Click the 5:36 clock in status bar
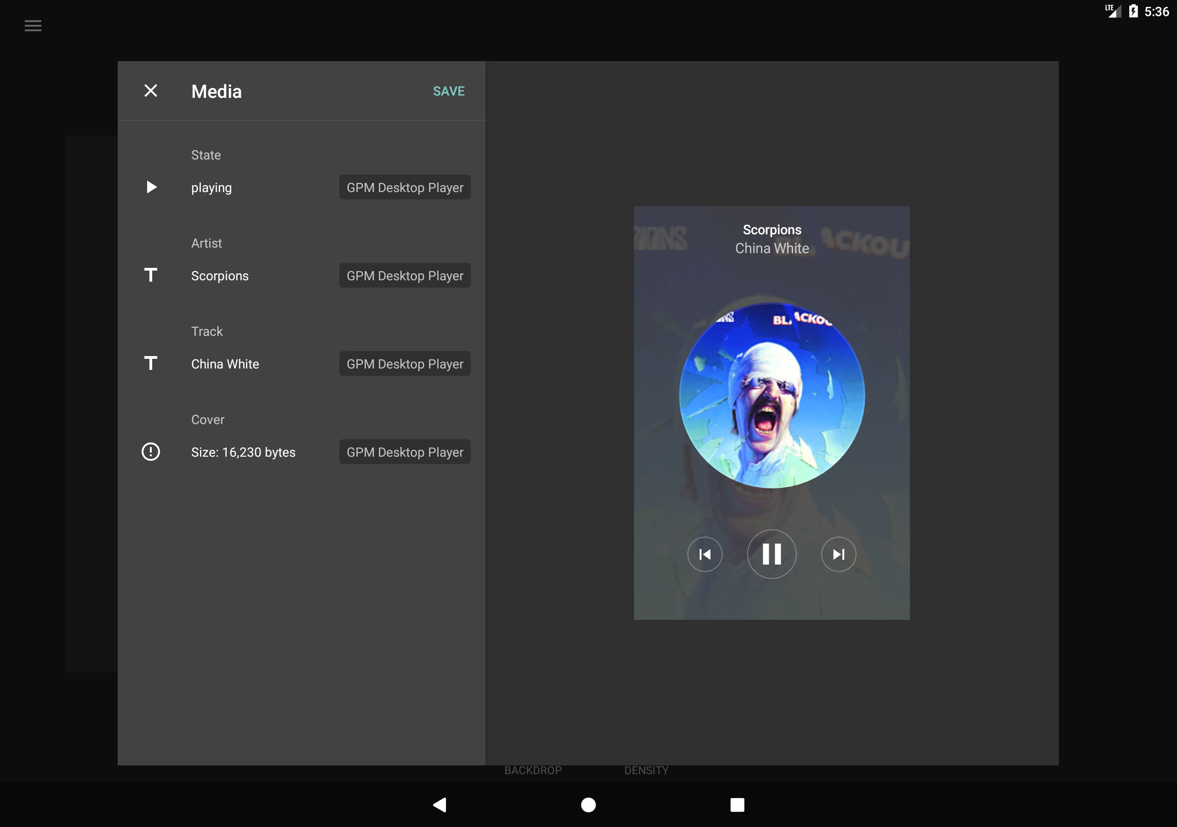The width and height of the screenshot is (1177, 827). tap(1156, 11)
